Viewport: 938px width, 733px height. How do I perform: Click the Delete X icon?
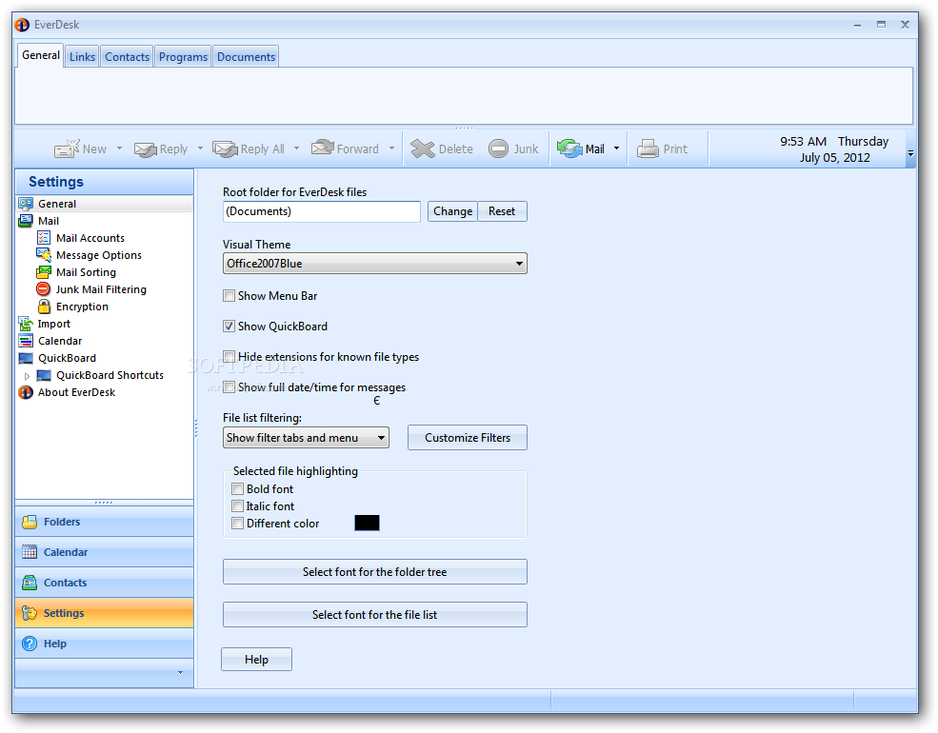pyautogui.click(x=423, y=149)
